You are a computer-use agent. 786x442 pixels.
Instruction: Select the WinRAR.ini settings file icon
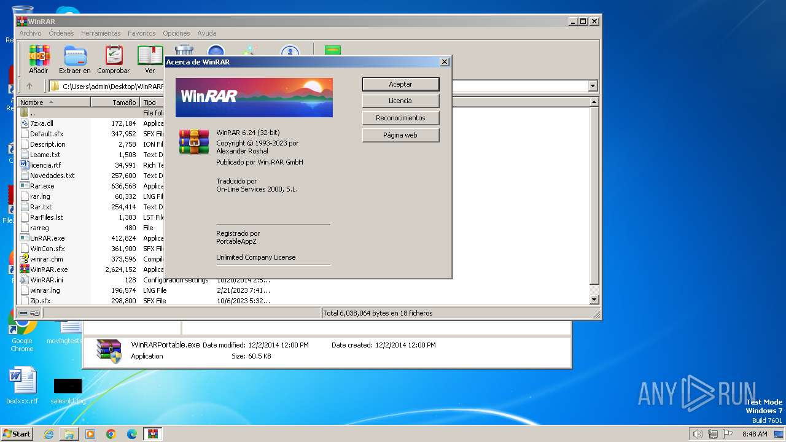(25, 280)
